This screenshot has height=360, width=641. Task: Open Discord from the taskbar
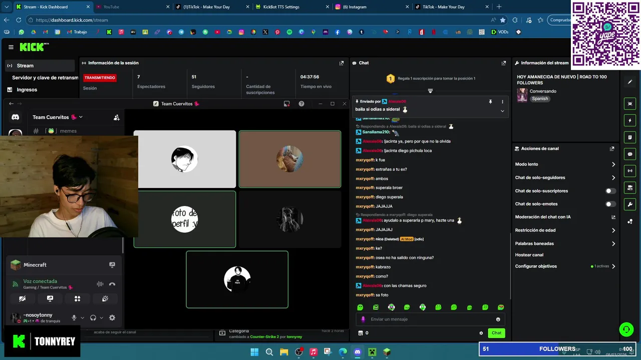(x=357, y=352)
